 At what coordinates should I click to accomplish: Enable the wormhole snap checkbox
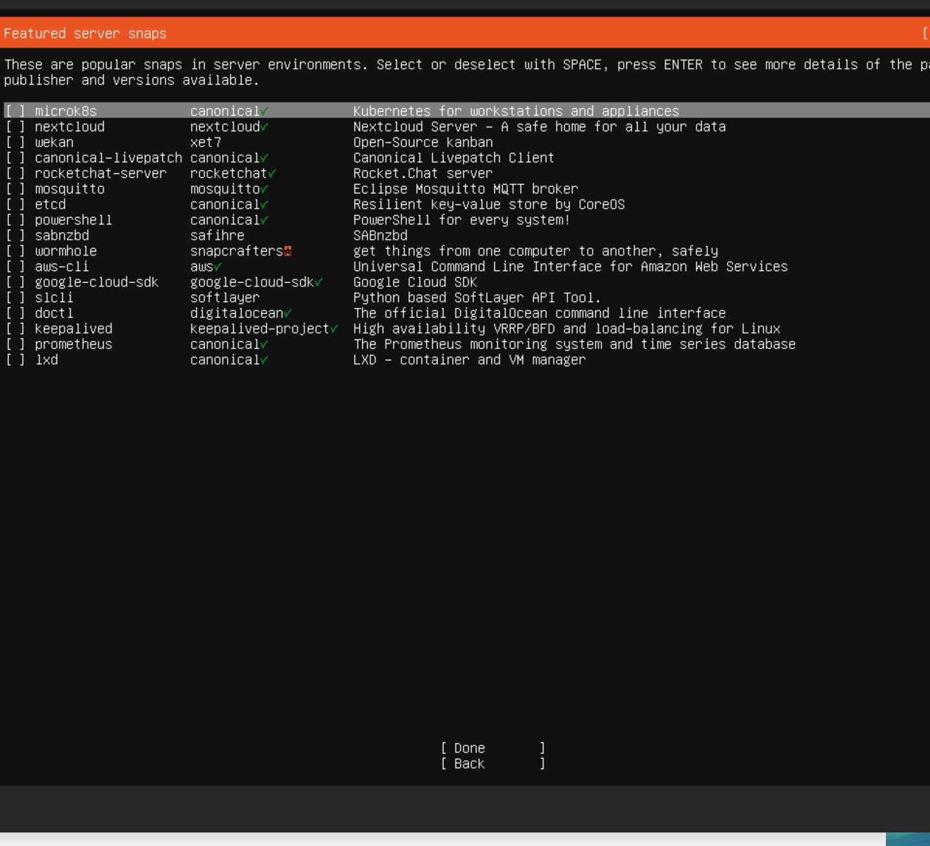click(15, 251)
